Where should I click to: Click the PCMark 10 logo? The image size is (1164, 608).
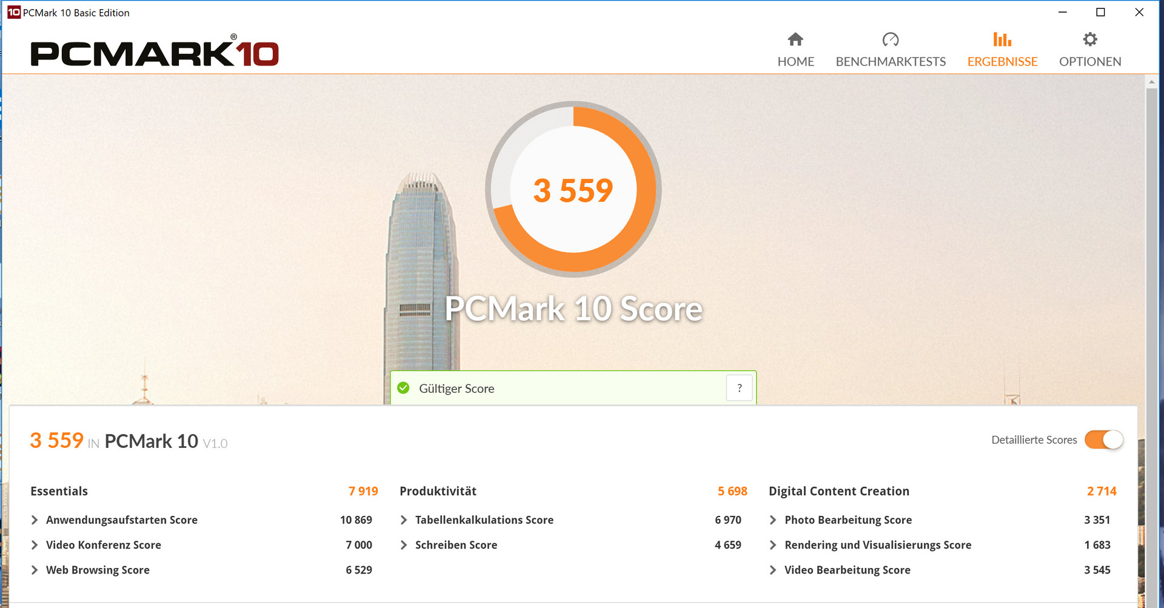click(155, 51)
